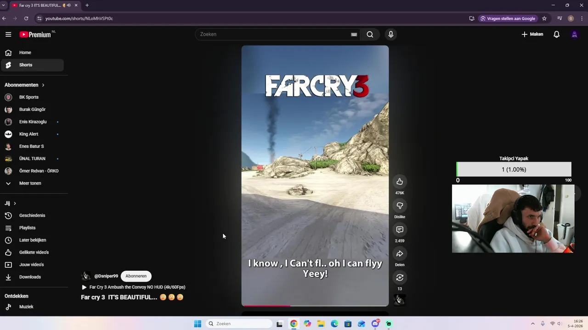
Task: Click the YouTube Premium logo
Action: [x=36, y=34]
